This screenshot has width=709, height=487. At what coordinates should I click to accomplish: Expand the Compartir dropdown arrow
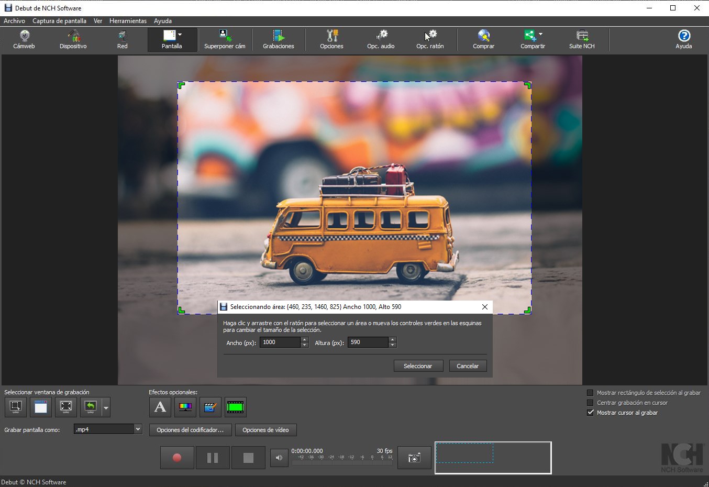[540, 35]
